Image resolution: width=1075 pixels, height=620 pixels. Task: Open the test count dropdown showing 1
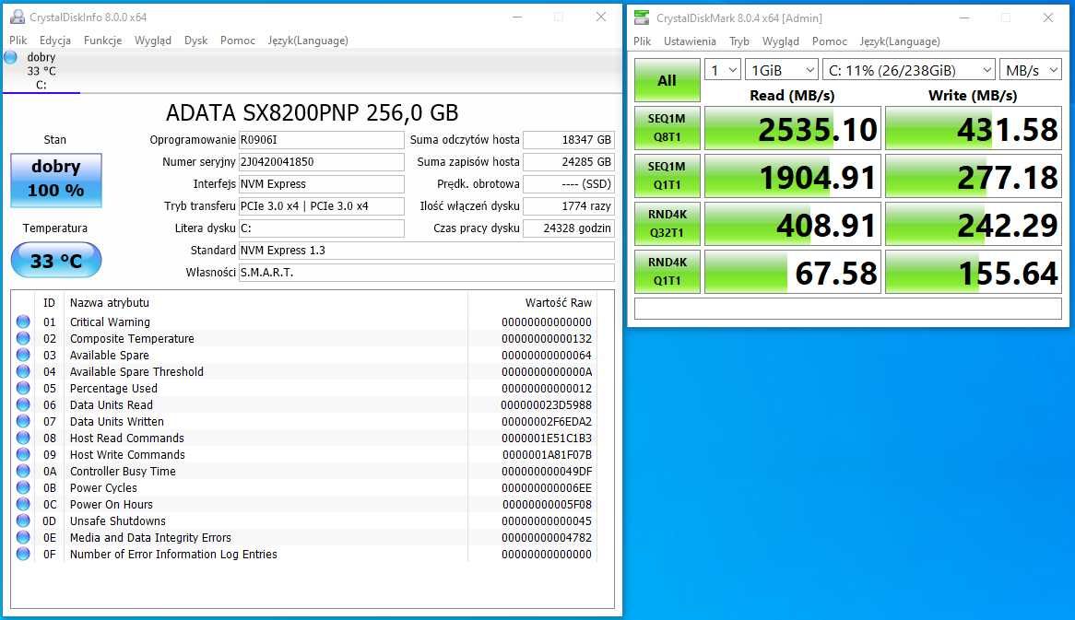click(x=723, y=70)
